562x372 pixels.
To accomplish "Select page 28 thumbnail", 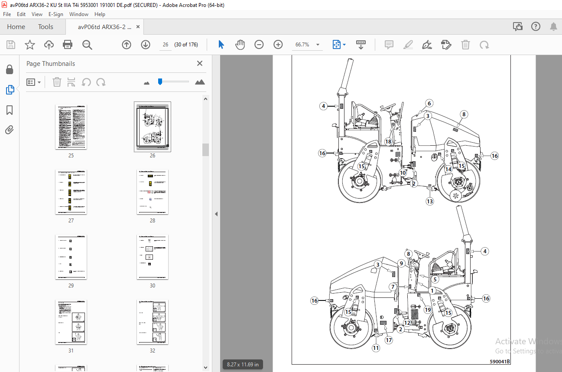I will click(x=153, y=192).
